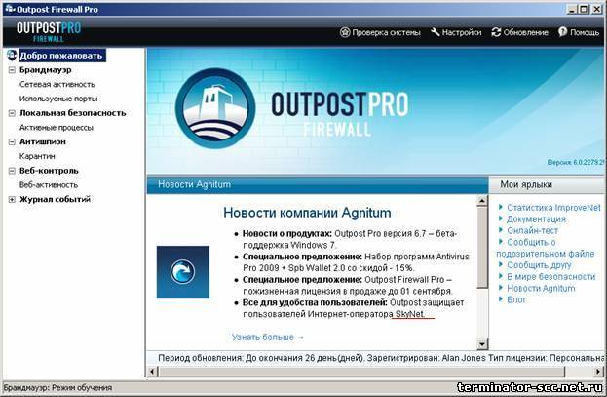
Task: Click the Outpost Firewall Pro title bar icon
Action: click(x=10, y=9)
